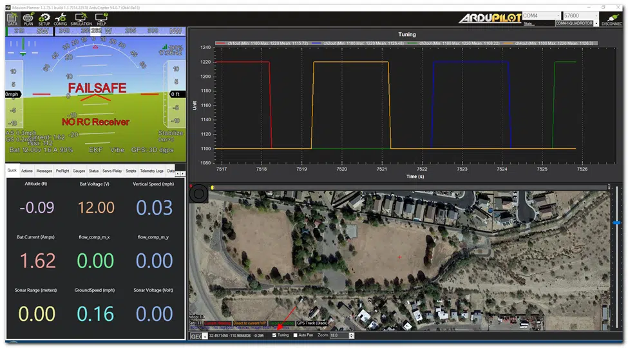The image size is (628, 348).
Task: Click the EKF status label on HUD
Action: coord(95,150)
